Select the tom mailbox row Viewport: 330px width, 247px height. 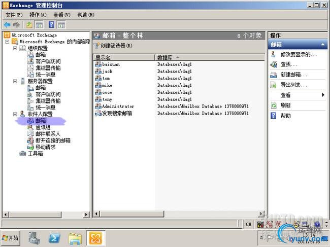click(x=179, y=78)
